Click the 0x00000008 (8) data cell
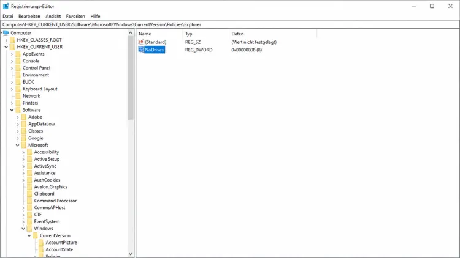The image size is (460, 258). (x=247, y=50)
